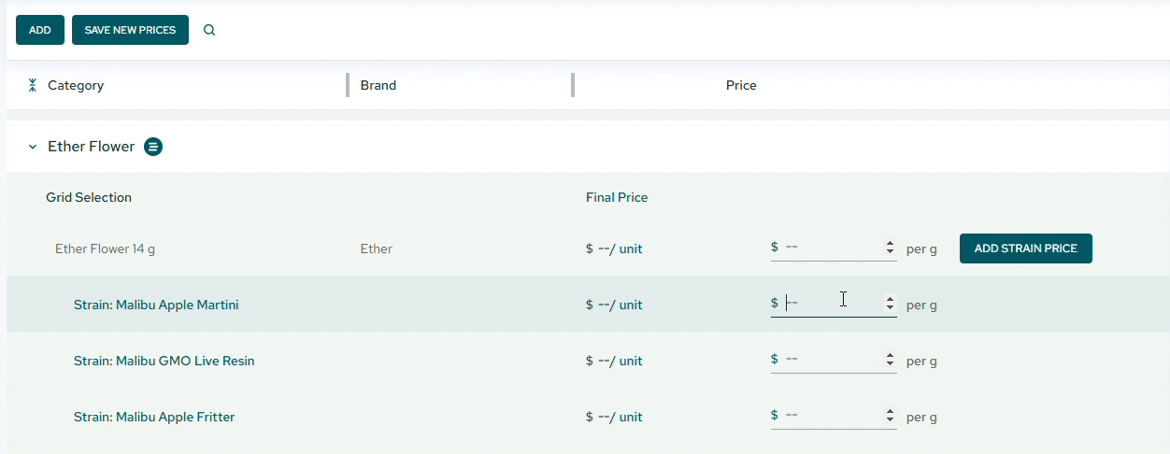The image size is (1170, 454).
Task: Click the Brand column header
Action: 378,85
